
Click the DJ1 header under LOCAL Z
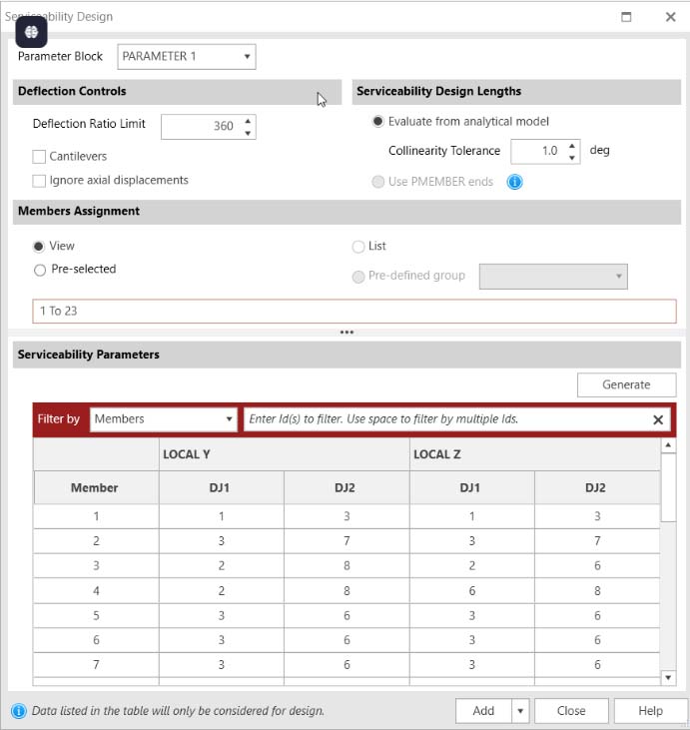[472, 487]
